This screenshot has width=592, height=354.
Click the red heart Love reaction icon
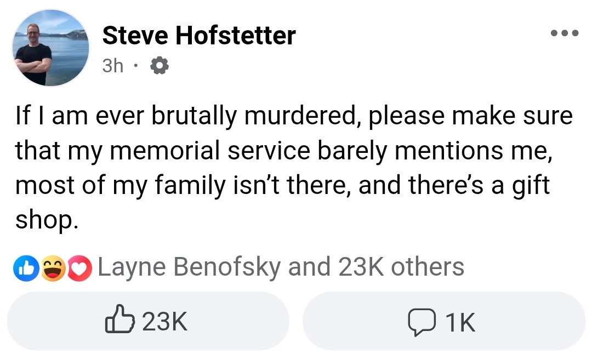pos(80,267)
